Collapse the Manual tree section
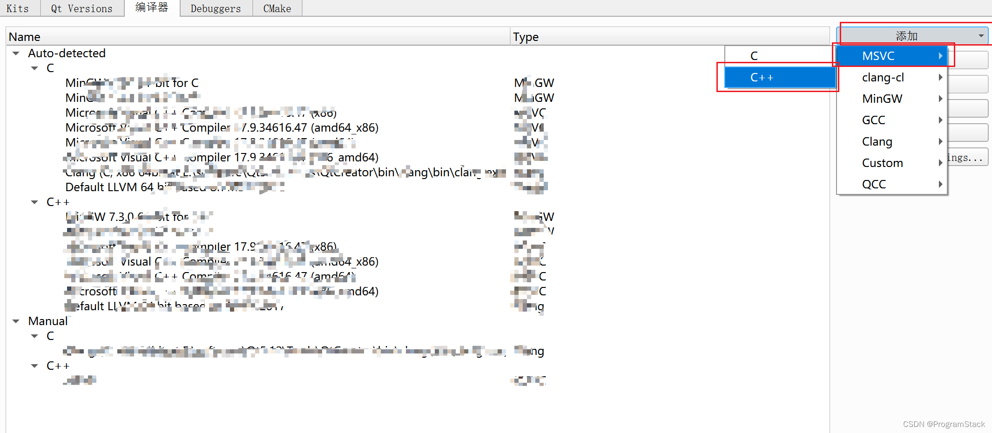The image size is (992, 433). coord(15,320)
